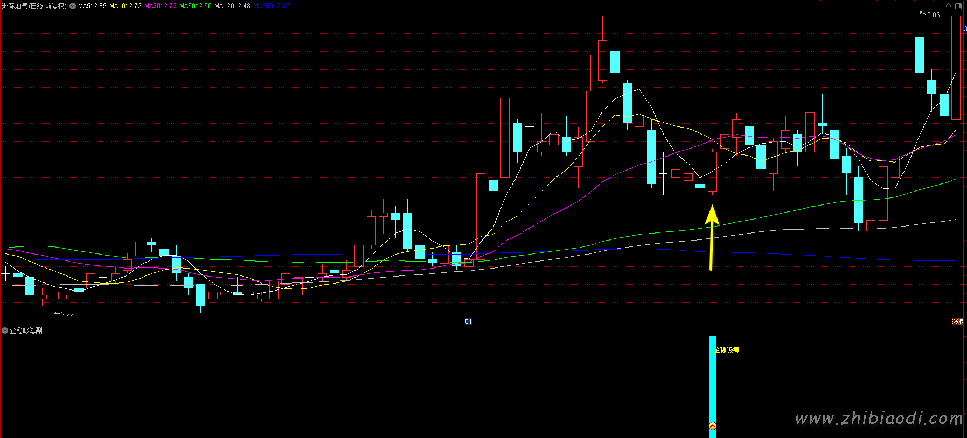Viewport: 967px width, 438px height.
Task: Select the yellow MA10 indicator label
Action: tap(126, 6)
